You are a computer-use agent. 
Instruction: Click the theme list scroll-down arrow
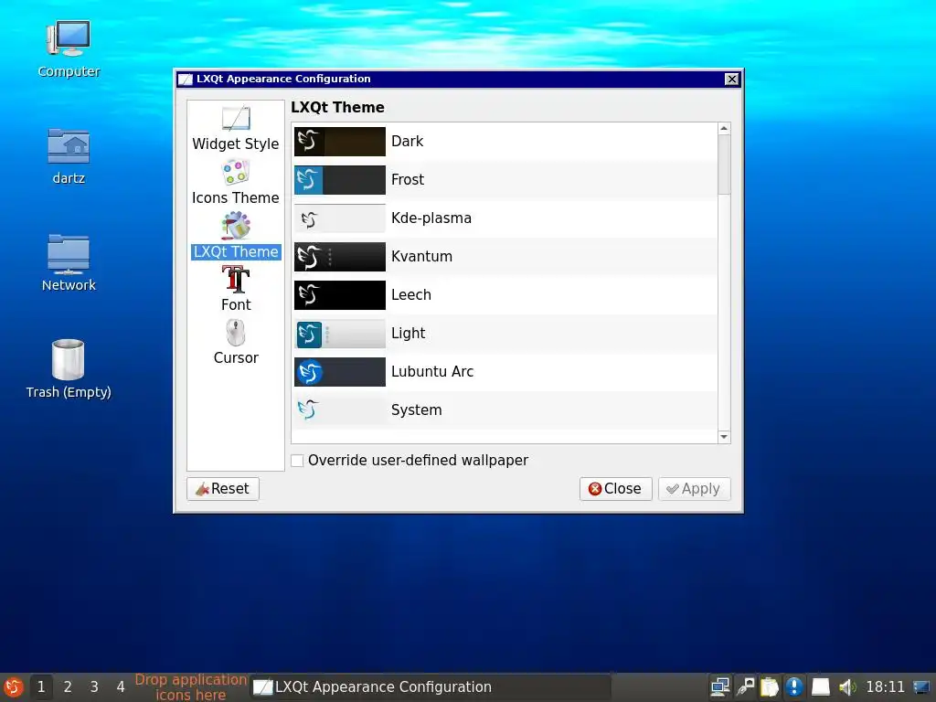click(724, 437)
